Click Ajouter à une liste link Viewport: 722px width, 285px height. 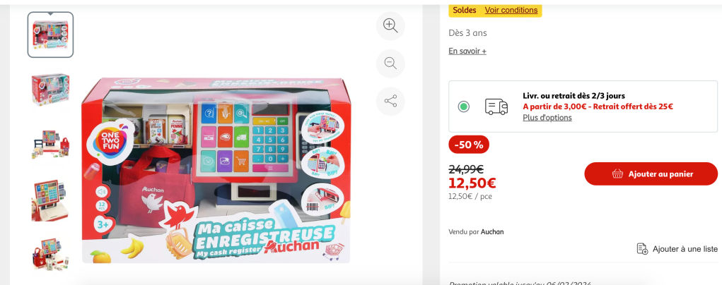click(685, 249)
